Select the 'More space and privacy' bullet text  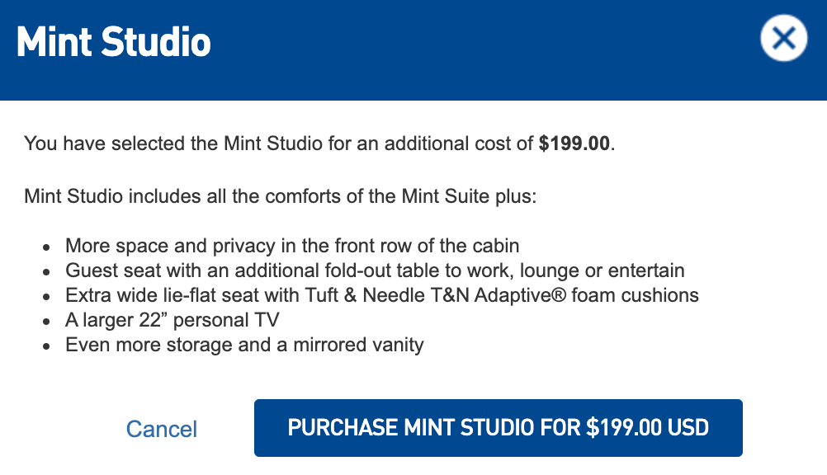click(x=292, y=246)
